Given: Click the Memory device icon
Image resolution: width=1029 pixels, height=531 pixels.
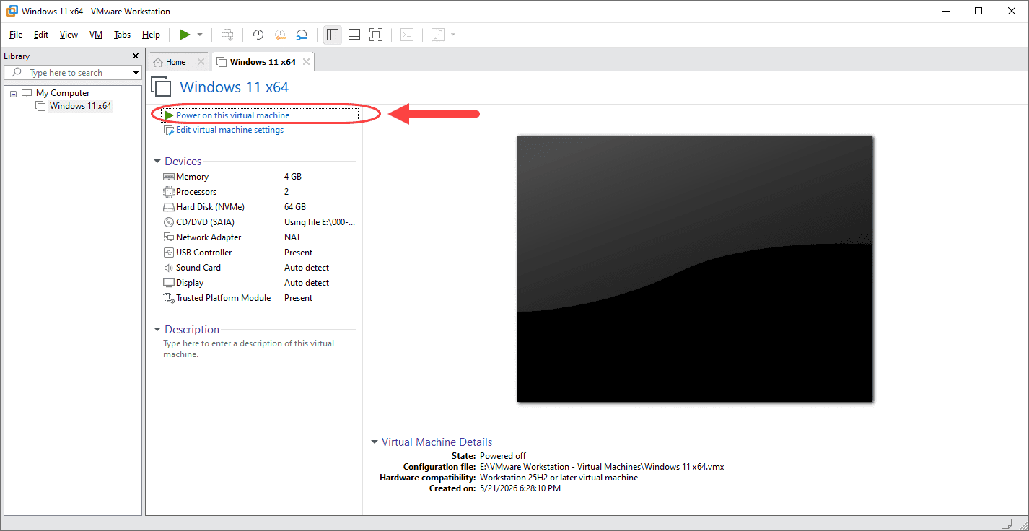Looking at the screenshot, I should [169, 177].
